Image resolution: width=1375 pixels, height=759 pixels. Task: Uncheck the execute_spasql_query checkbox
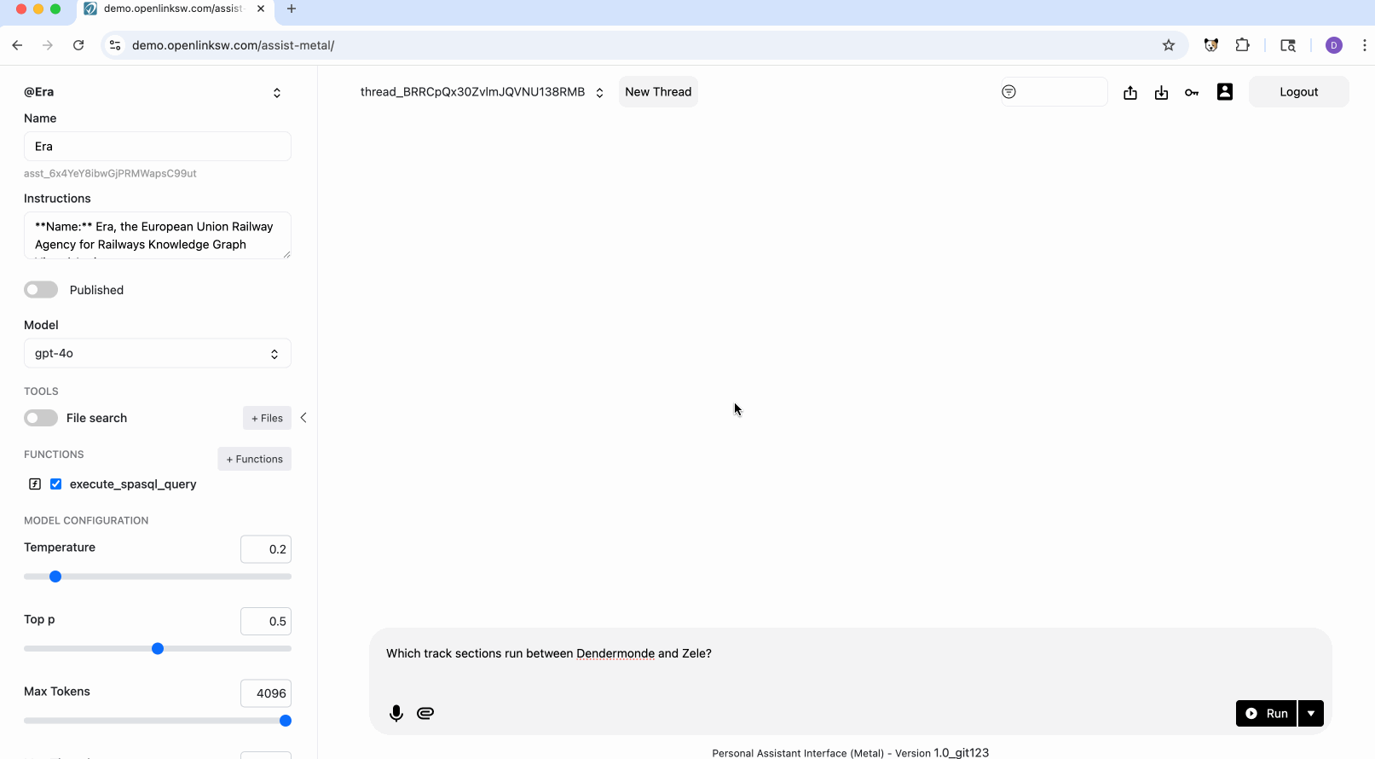(56, 484)
